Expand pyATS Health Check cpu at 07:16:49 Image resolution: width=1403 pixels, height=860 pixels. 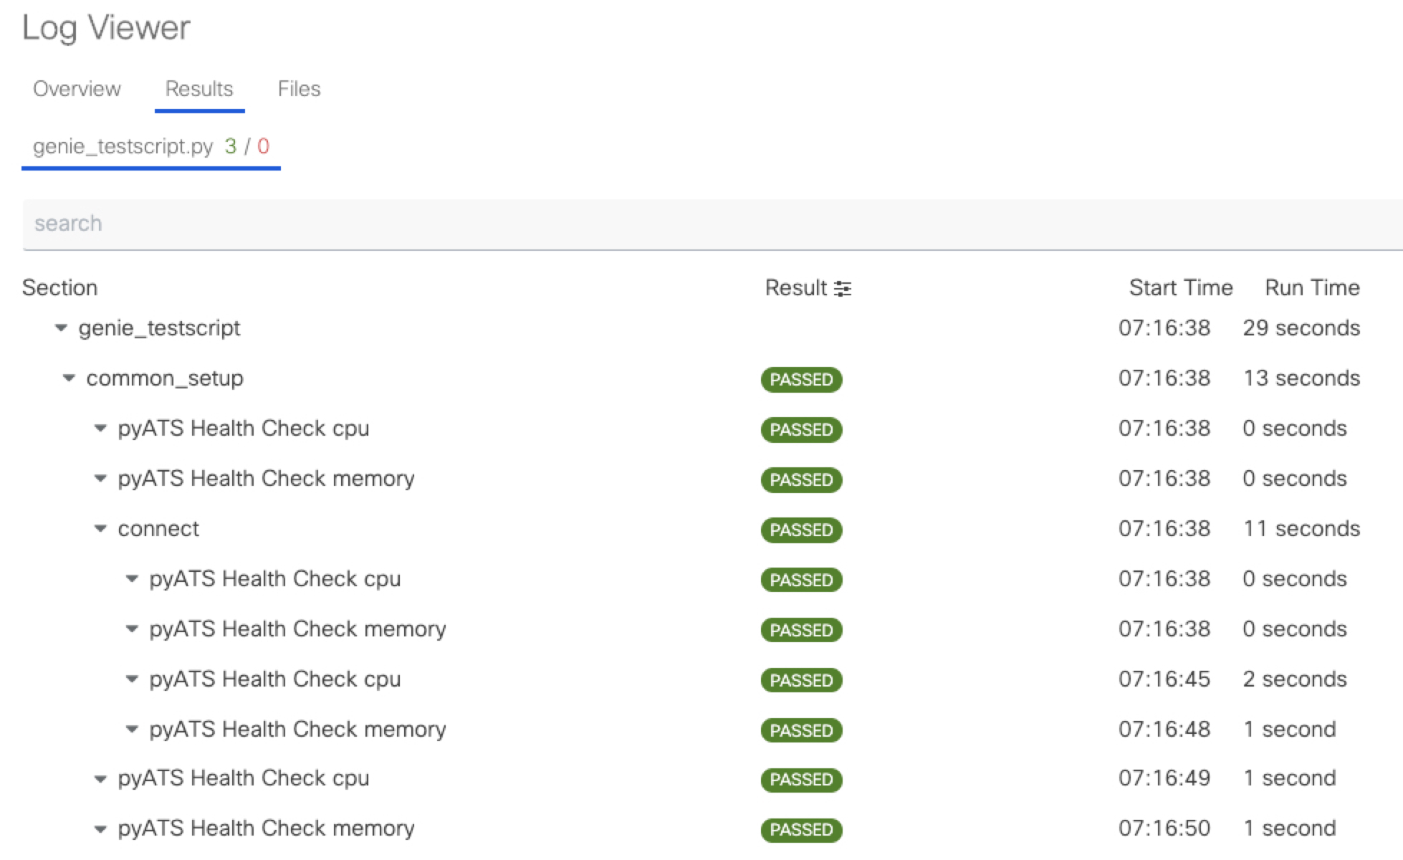pyautogui.click(x=100, y=778)
